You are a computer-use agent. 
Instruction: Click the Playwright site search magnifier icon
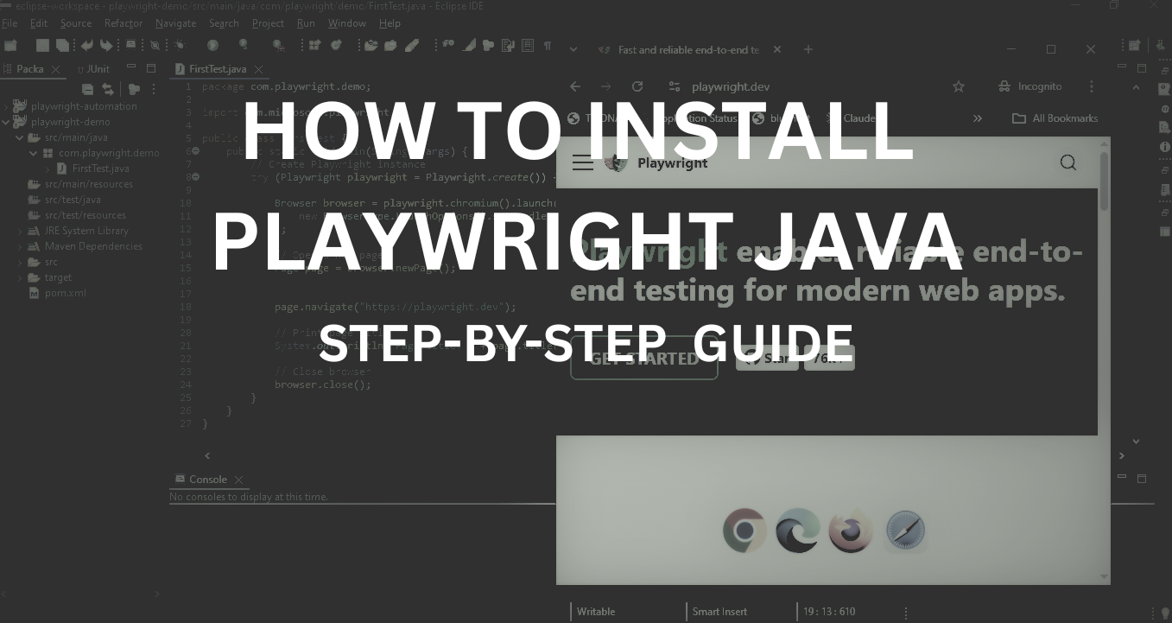(x=1068, y=162)
